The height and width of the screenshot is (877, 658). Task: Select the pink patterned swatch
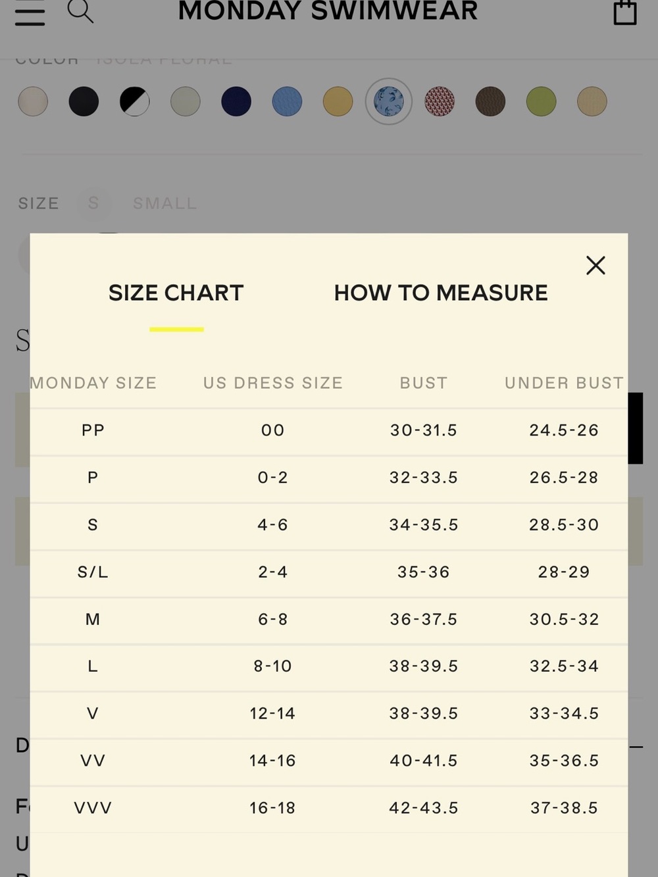pyautogui.click(x=440, y=102)
